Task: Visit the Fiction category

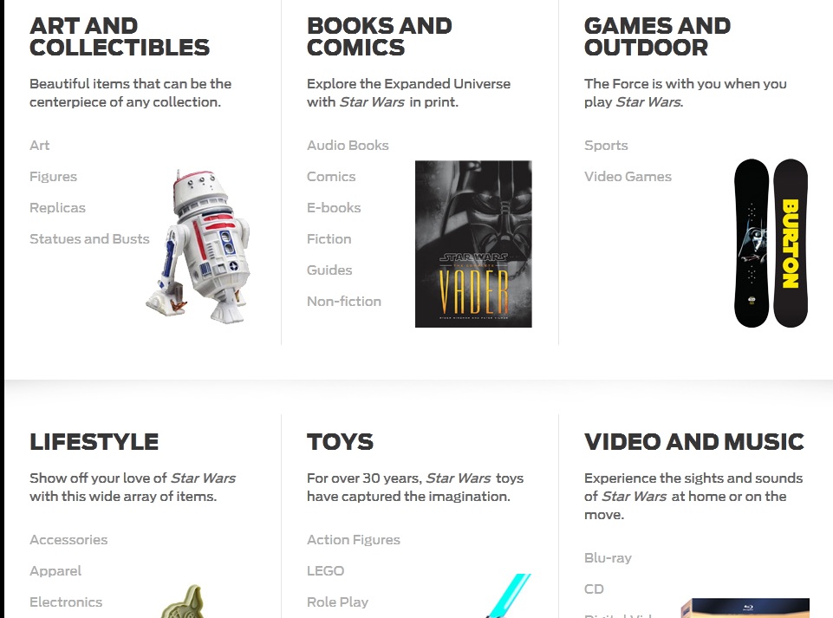Action: click(329, 239)
